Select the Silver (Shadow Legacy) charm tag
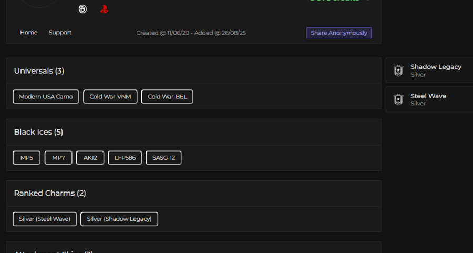This screenshot has width=473, height=253. (119, 219)
